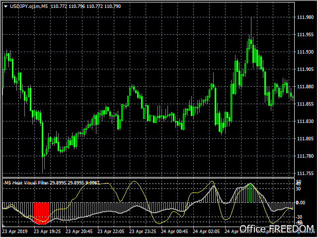Click the dark green histogram bars in indicator
Viewport: 318px width, 238px height.
click(x=250, y=193)
